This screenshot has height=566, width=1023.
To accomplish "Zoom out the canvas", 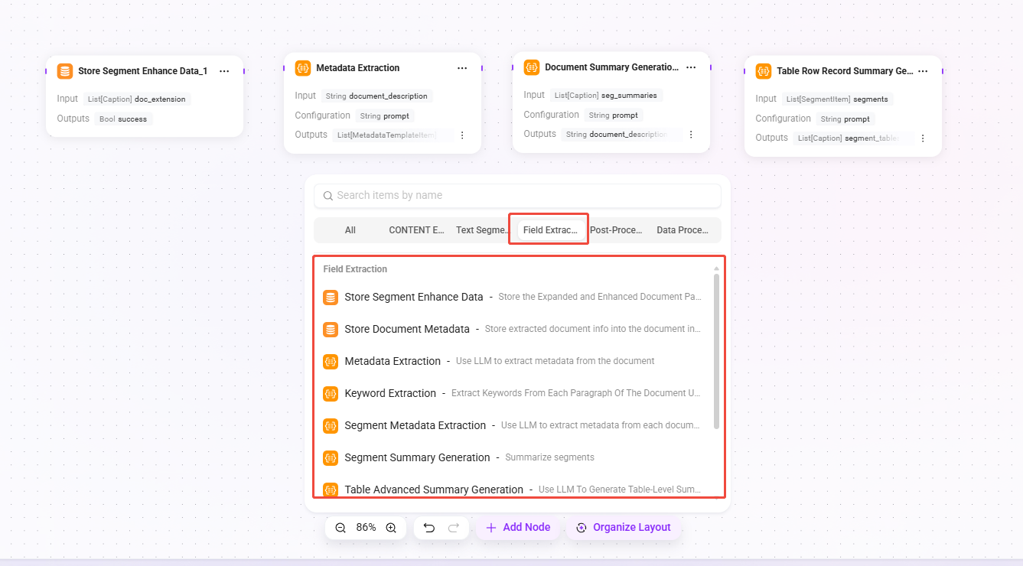I will point(340,528).
